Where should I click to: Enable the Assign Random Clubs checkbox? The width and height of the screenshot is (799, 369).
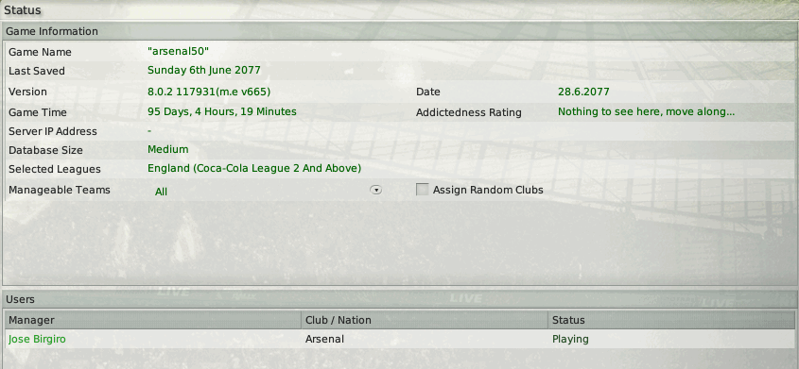tap(422, 190)
